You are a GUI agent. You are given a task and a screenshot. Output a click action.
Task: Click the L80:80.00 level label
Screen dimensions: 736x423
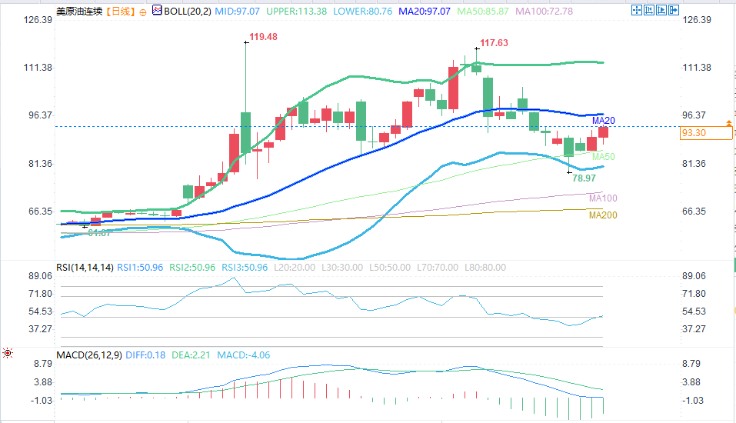[485, 267]
